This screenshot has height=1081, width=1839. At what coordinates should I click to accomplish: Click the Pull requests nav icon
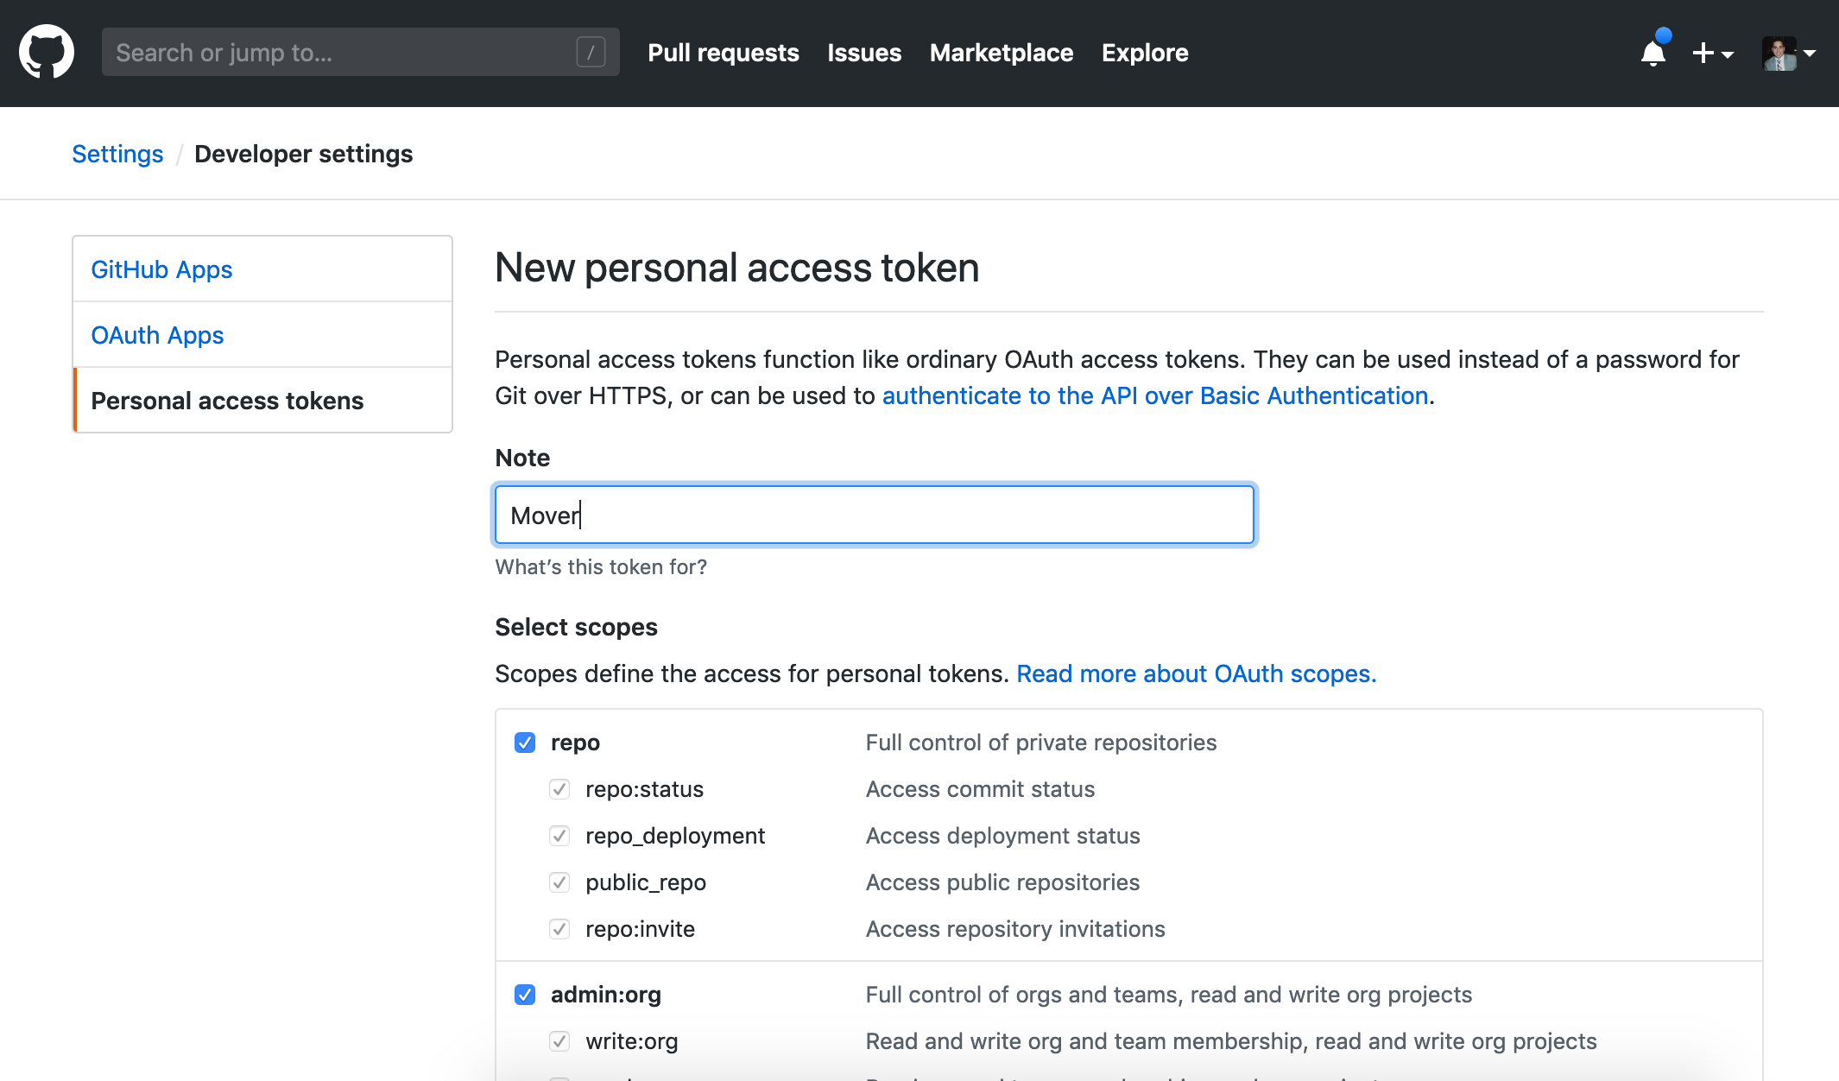point(724,53)
